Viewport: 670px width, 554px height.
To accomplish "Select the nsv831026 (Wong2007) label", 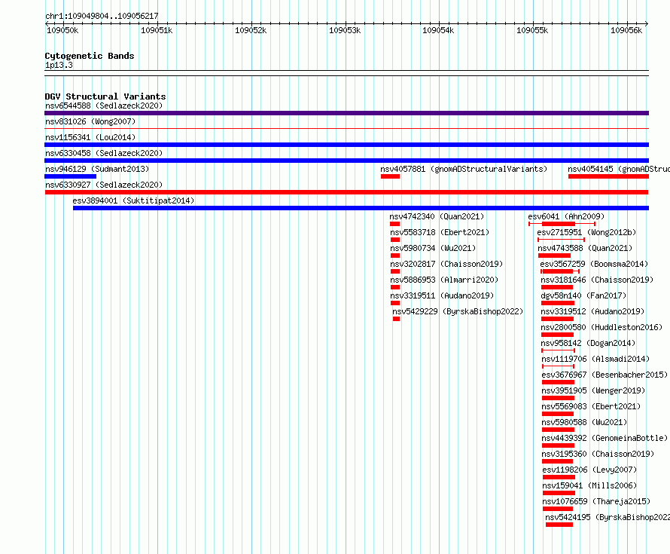I will pyautogui.click(x=90, y=121).
